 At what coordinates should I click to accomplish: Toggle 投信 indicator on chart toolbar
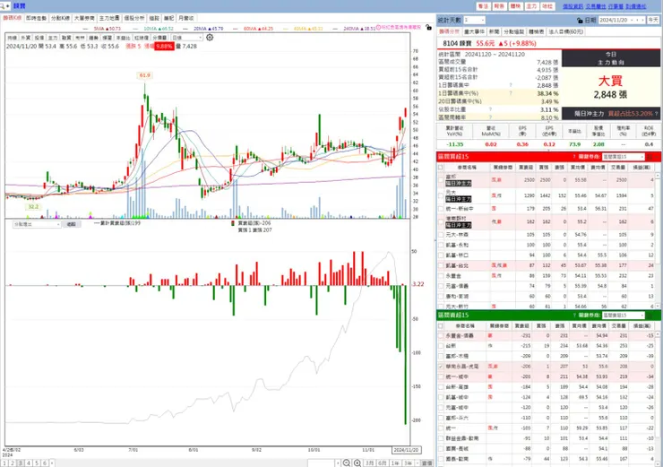(x=39, y=38)
